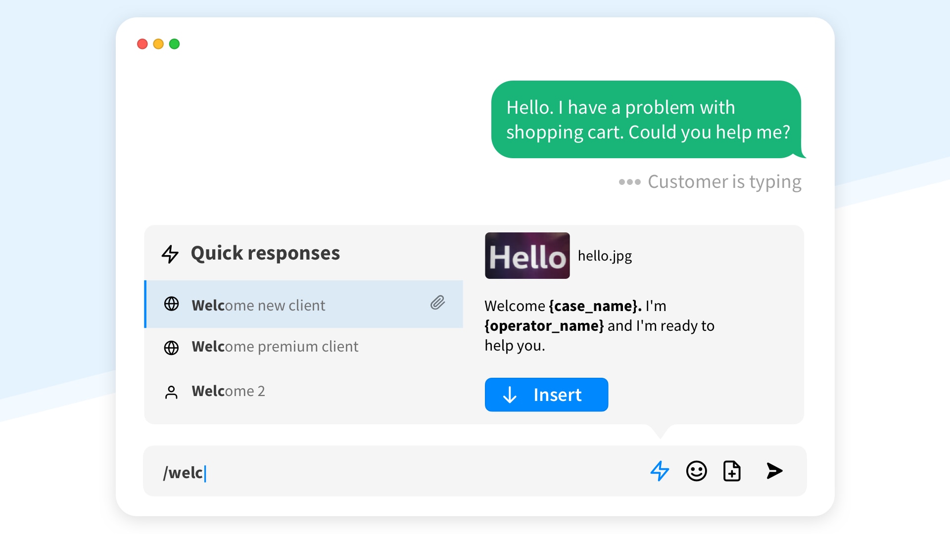Focus the message input field with /welc
Viewport: 950px width, 534px height.
pyautogui.click(x=396, y=472)
